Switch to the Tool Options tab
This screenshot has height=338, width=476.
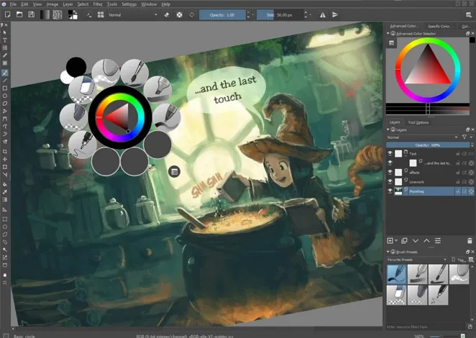point(418,122)
